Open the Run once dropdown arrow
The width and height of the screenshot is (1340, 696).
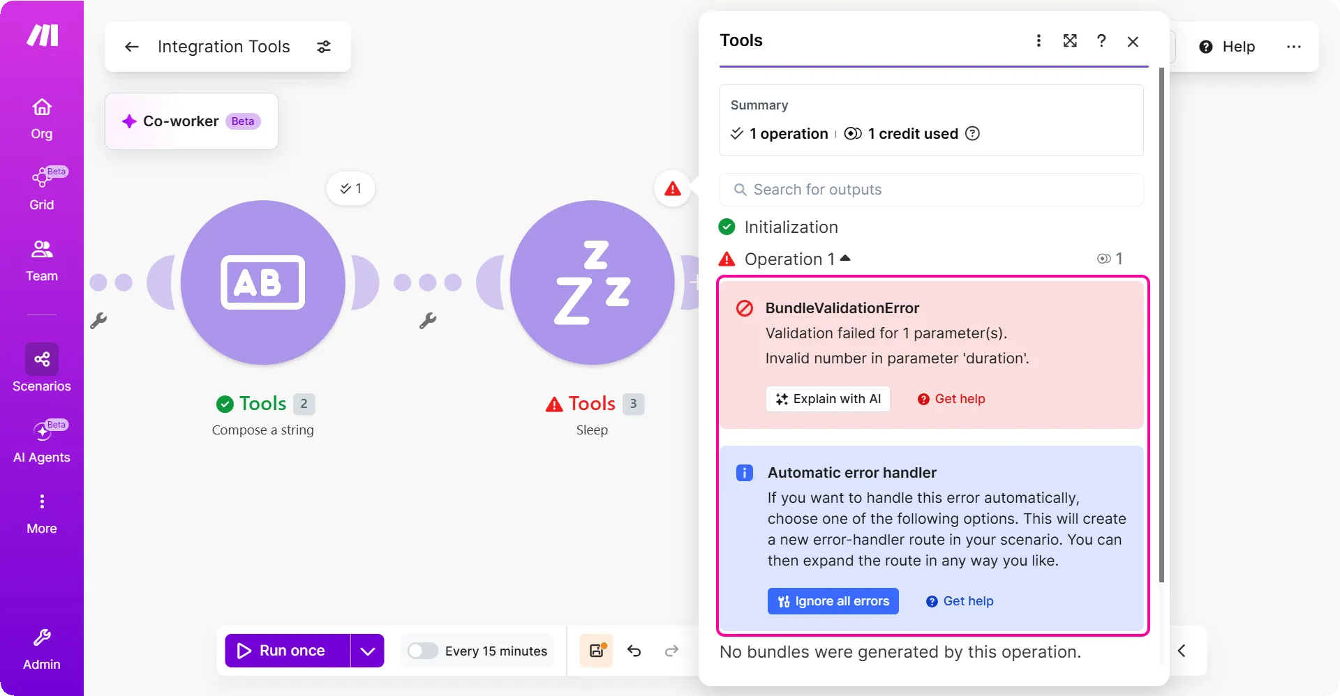[x=367, y=651]
